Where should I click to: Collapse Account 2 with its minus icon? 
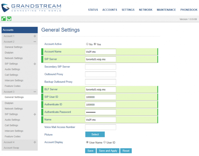coord(35,42)
